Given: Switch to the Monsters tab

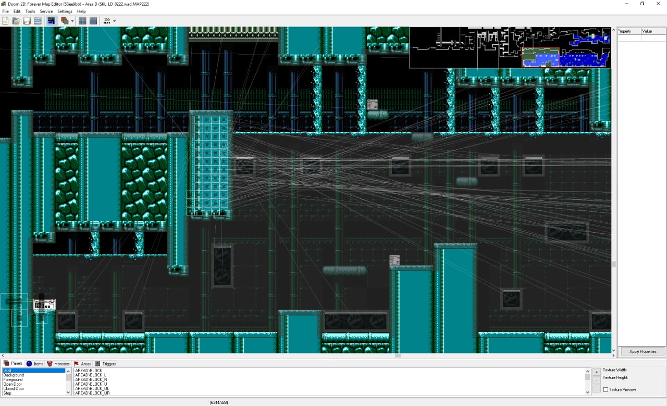Looking at the screenshot, I should pyautogui.click(x=58, y=364).
